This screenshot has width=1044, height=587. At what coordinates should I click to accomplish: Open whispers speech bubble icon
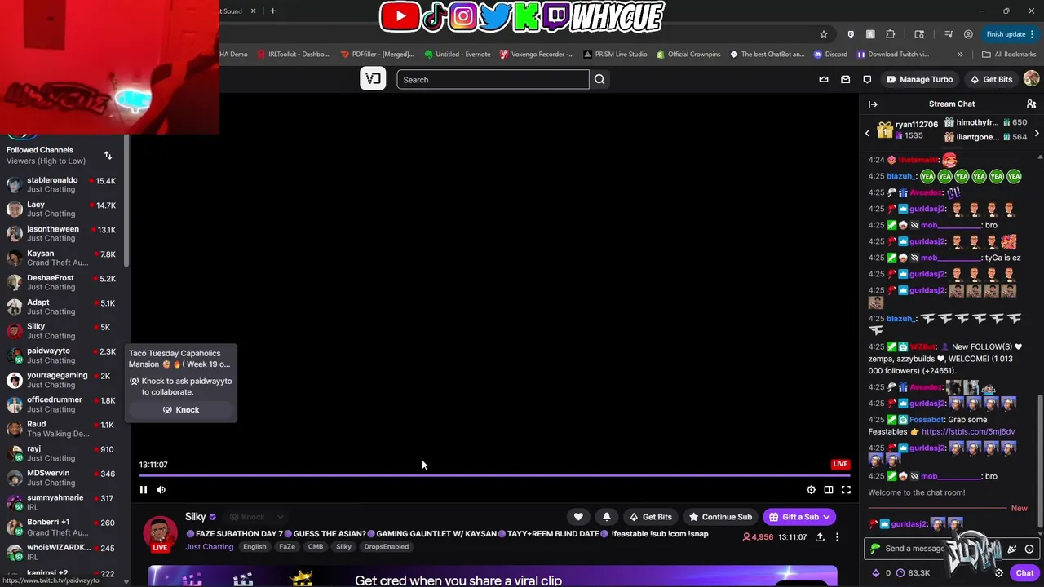(x=867, y=79)
